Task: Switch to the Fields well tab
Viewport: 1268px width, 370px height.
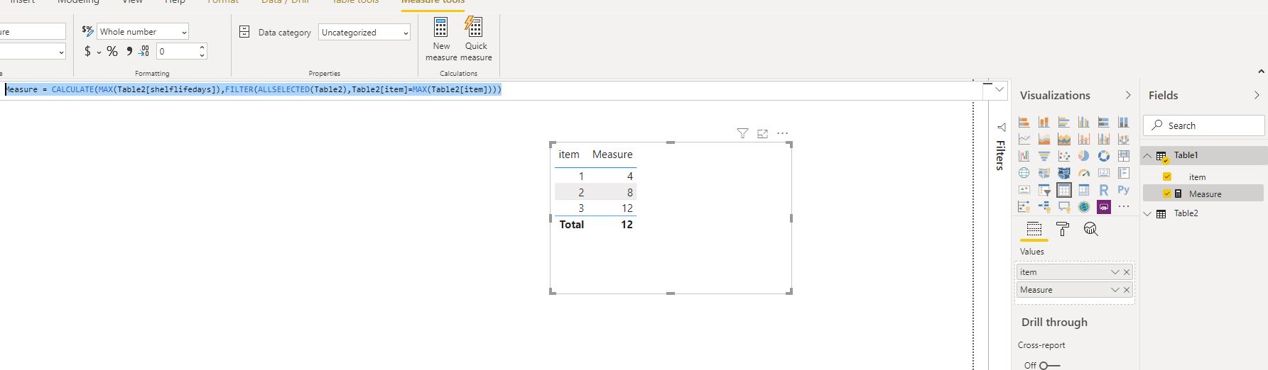Action: (1034, 229)
